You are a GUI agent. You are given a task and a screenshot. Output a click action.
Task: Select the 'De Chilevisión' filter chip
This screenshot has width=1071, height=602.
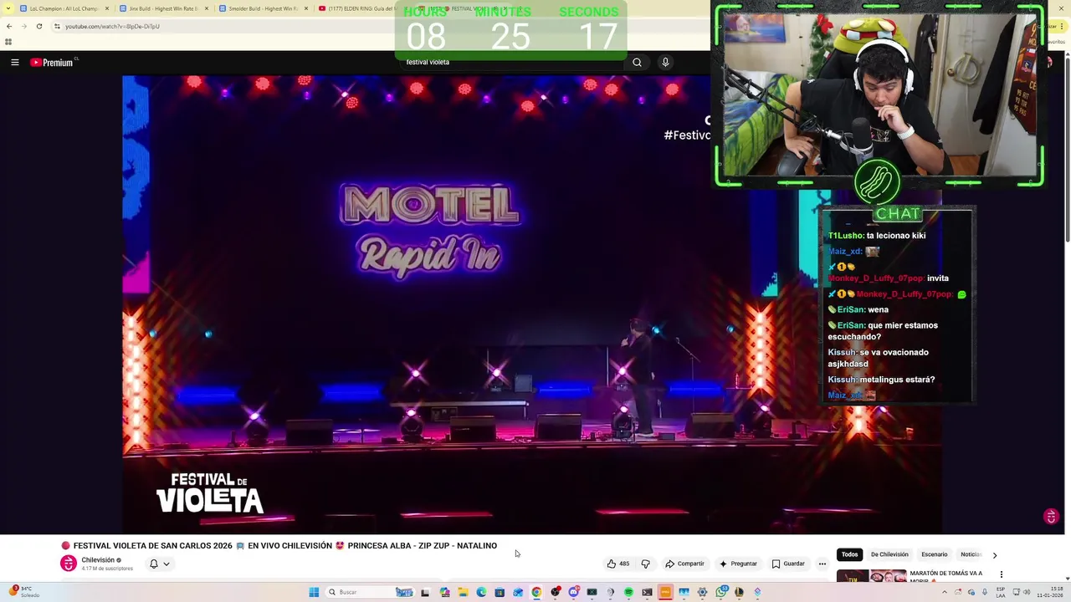(889, 554)
